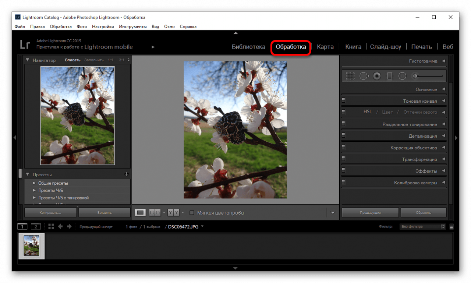
Task: Go back with the filmstrip left arrow
Action: pos(60,227)
